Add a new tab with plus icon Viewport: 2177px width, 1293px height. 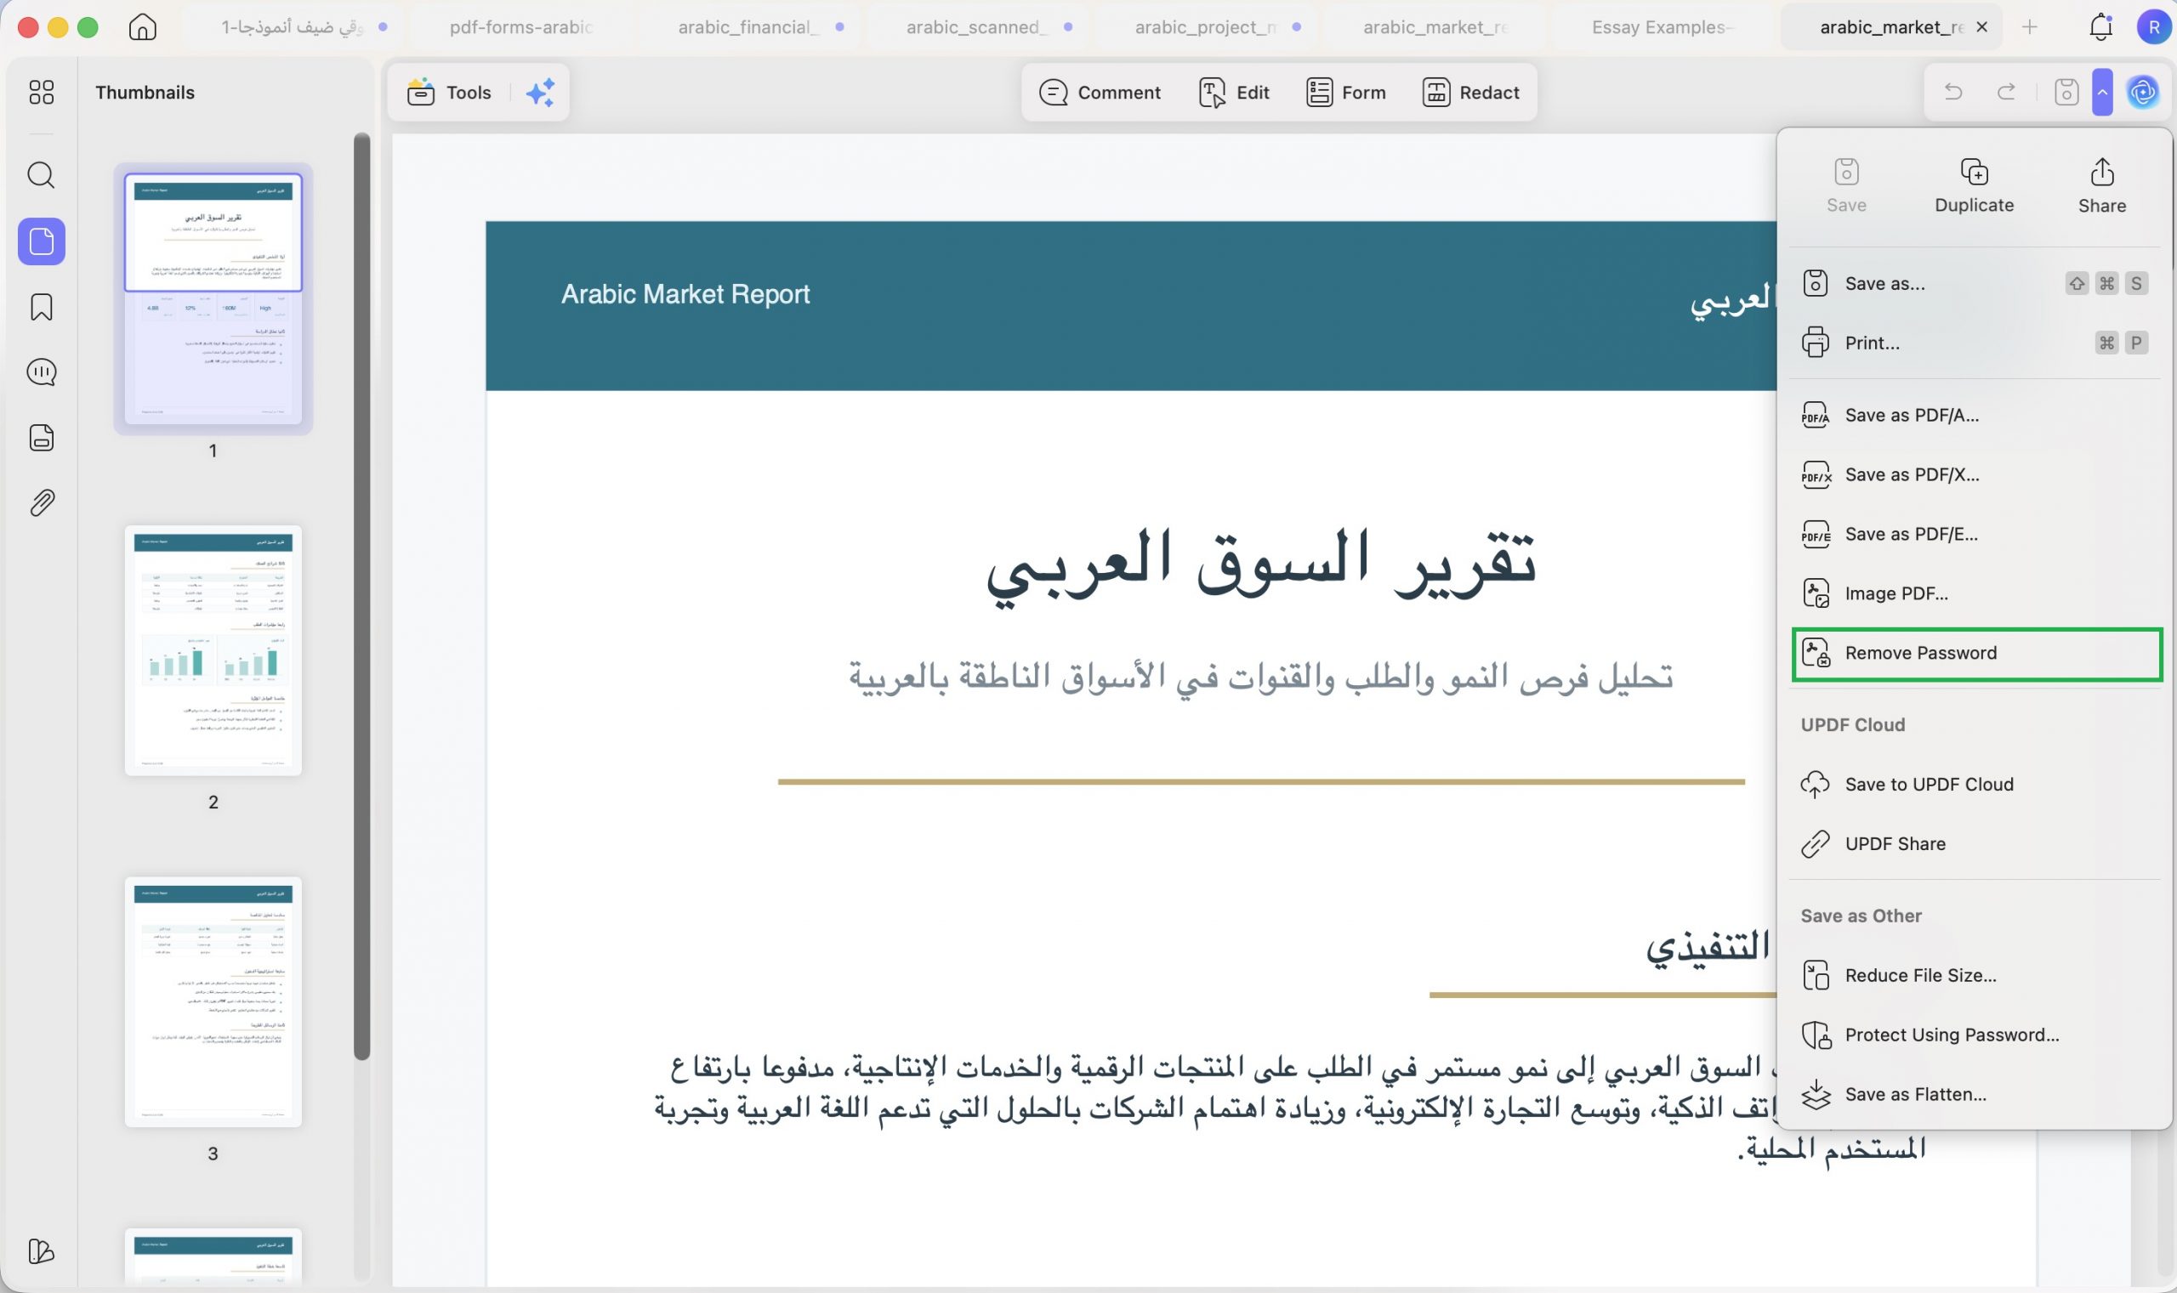pyautogui.click(x=2030, y=27)
